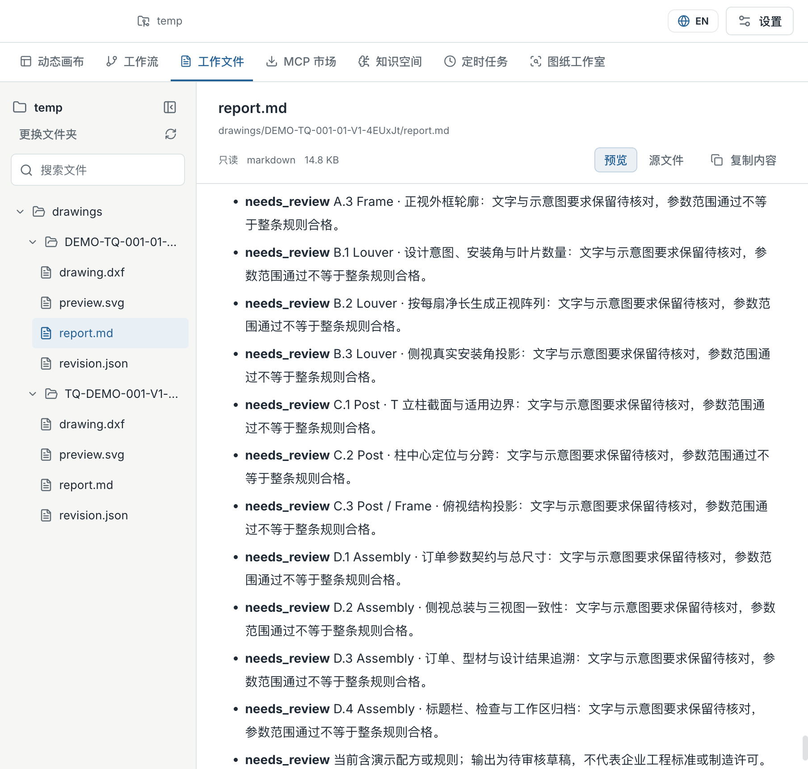The height and width of the screenshot is (769, 808).
Task: Open revision.json under TQ-DEMO-001-V1 folder
Action: (x=110, y=515)
